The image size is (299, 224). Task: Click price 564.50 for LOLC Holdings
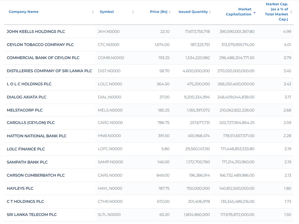click(163, 84)
